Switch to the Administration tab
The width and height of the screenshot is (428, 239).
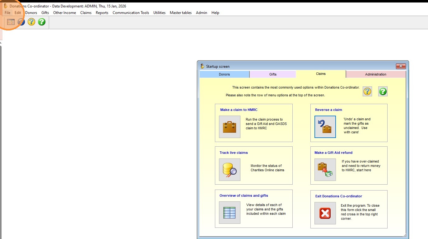[x=375, y=74]
